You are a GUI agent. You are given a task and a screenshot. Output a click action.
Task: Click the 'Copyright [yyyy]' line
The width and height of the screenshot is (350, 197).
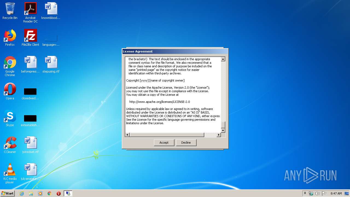(155, 80)
